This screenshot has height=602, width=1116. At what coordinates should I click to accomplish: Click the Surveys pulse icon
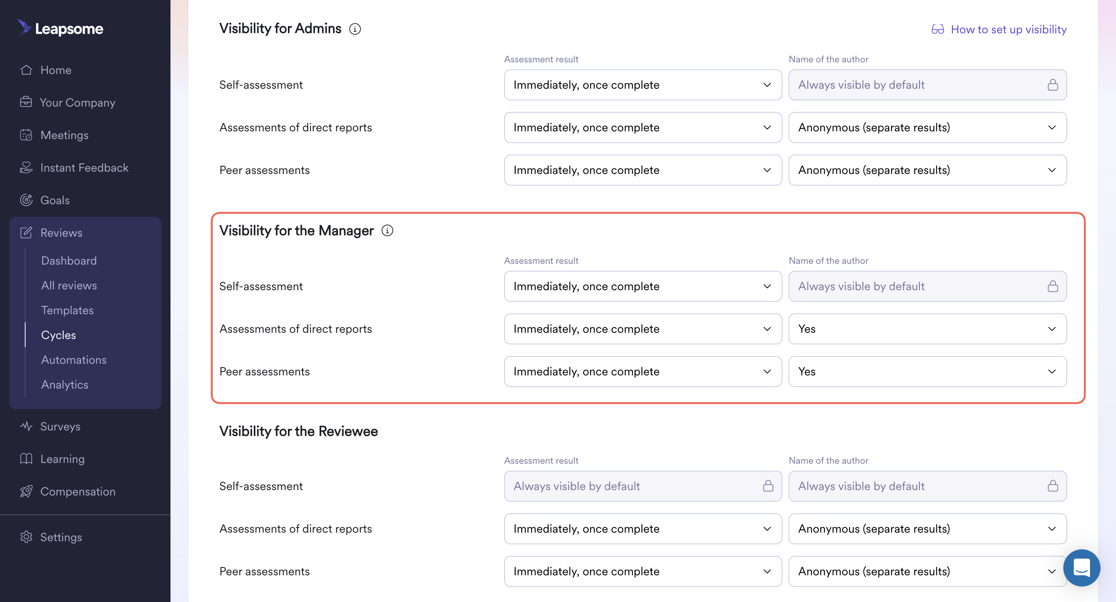[26, 426]
